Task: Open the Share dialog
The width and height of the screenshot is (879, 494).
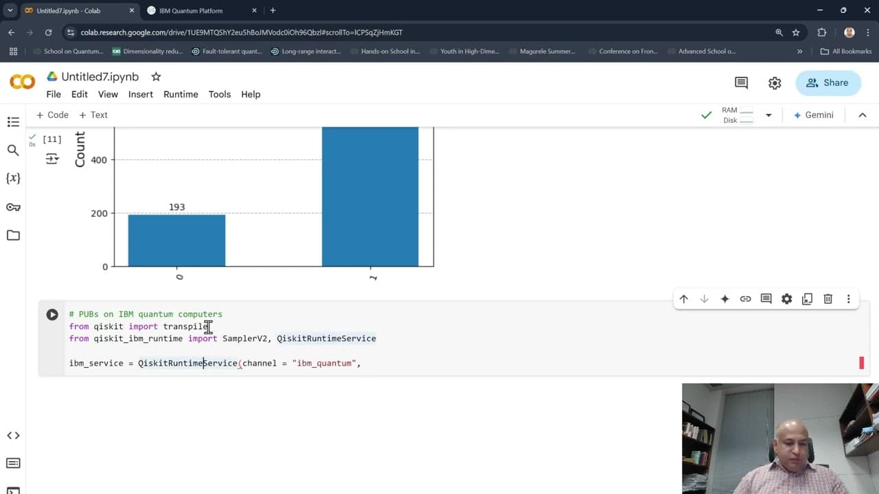Action: (827, 82)
